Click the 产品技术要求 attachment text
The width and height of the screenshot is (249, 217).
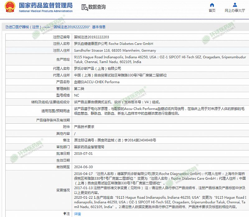click(84, 127)
